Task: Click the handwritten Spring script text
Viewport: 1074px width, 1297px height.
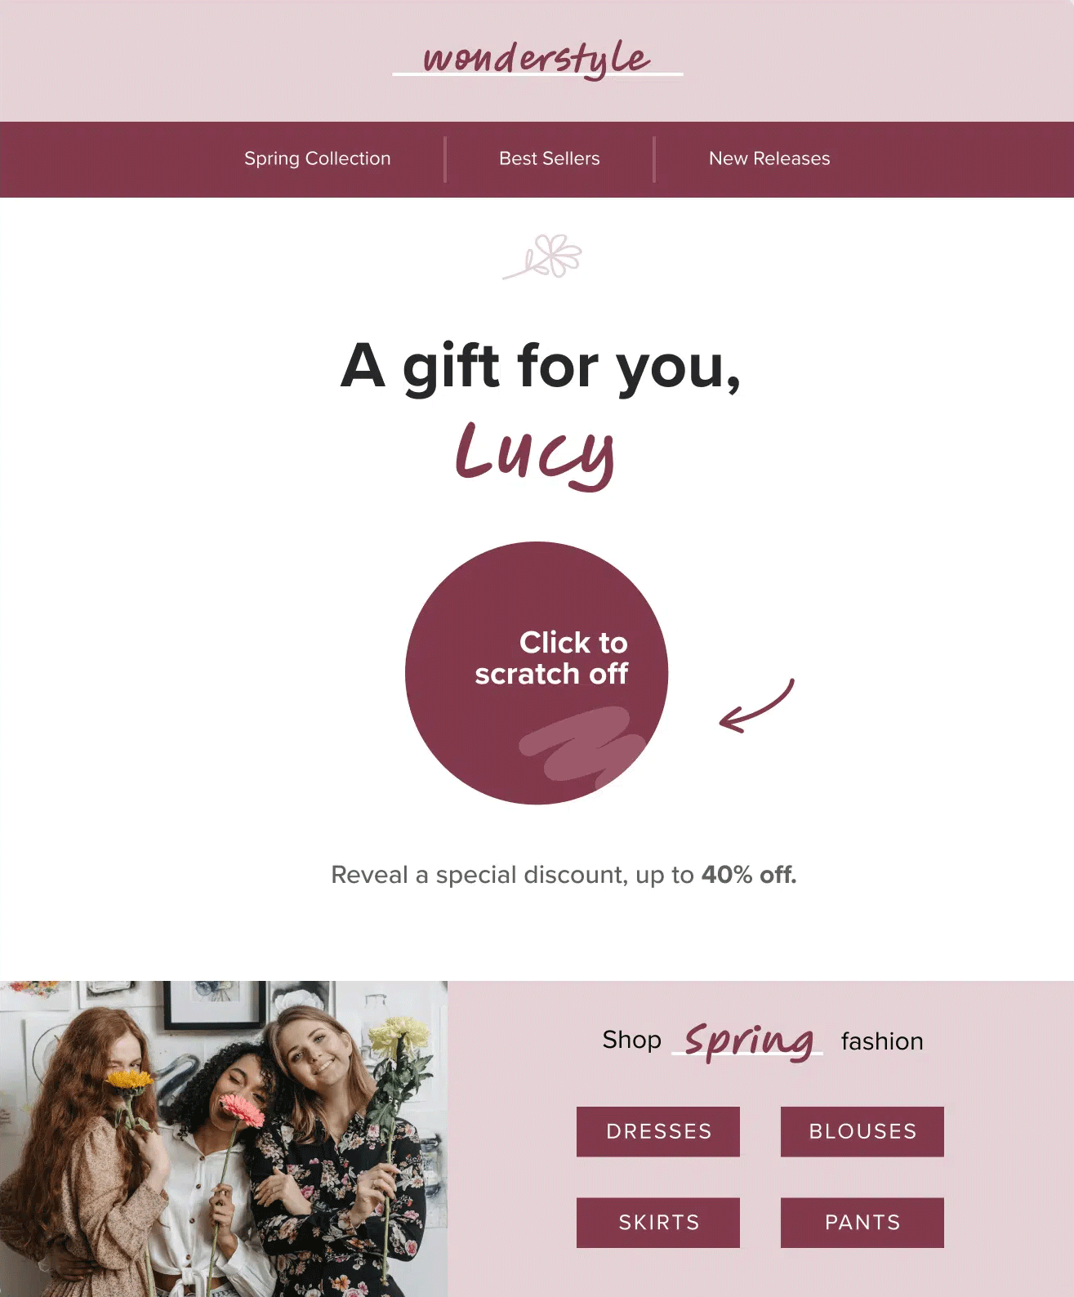Action: click(748, 1041)
